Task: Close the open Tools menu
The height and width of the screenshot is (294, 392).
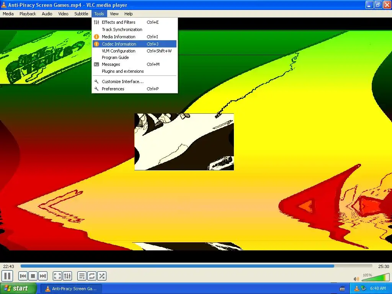Action: 99,14
